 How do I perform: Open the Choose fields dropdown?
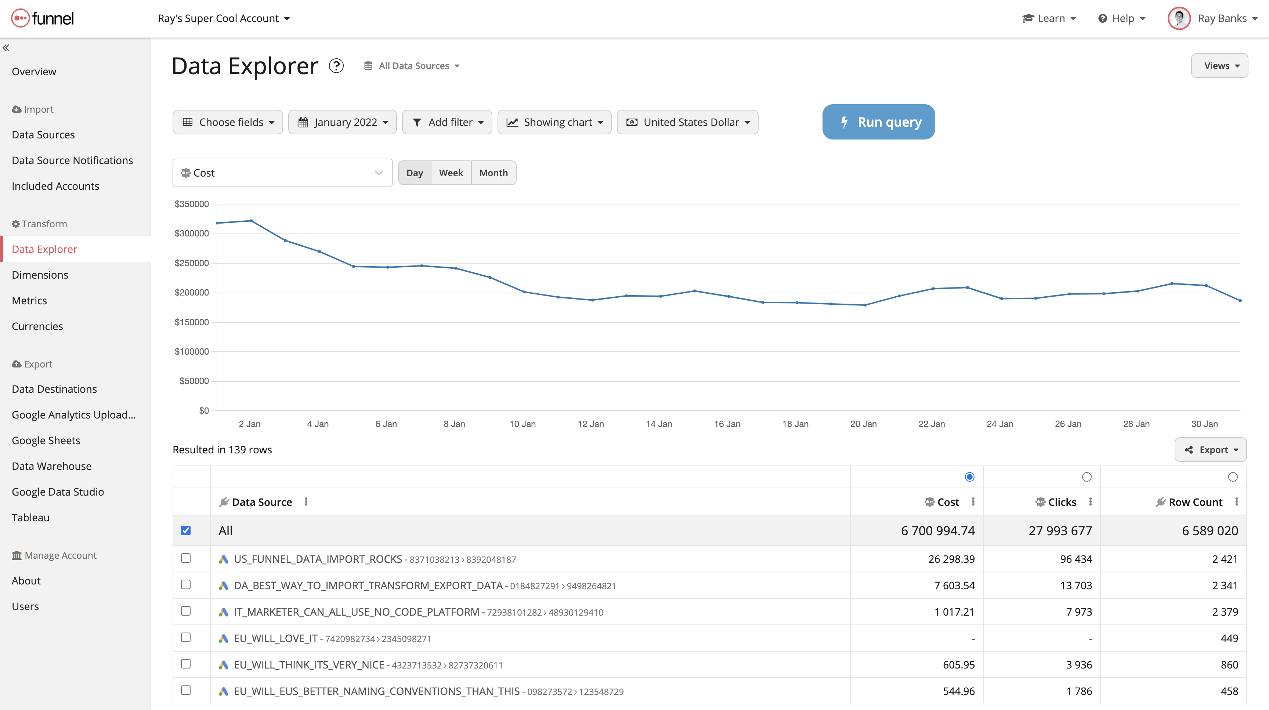click(x=228, y=122)
